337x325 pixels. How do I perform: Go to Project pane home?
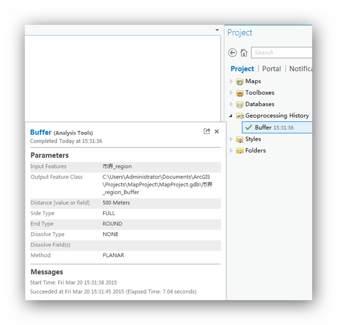[x=244, y=53]
